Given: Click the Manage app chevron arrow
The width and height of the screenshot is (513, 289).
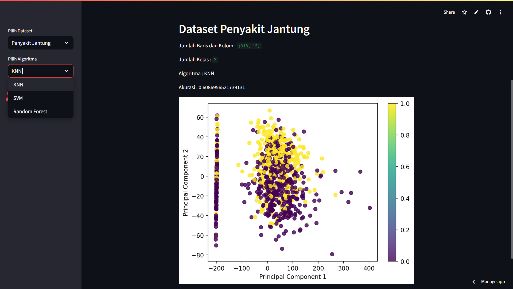Looking at the screenshot, I should click(474, 282).
